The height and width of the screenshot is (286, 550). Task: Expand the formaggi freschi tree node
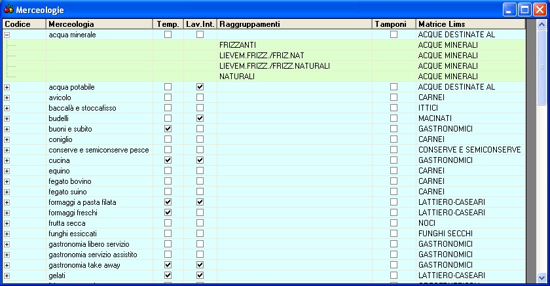coord(7,213)
